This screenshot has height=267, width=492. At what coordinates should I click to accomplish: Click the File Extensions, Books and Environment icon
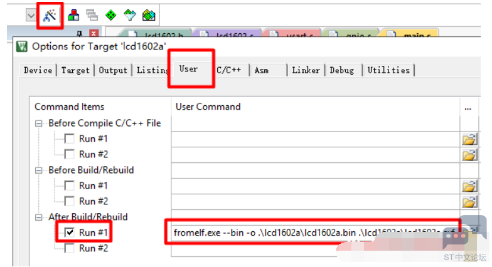pyautogui.click(x=73, y=15)
